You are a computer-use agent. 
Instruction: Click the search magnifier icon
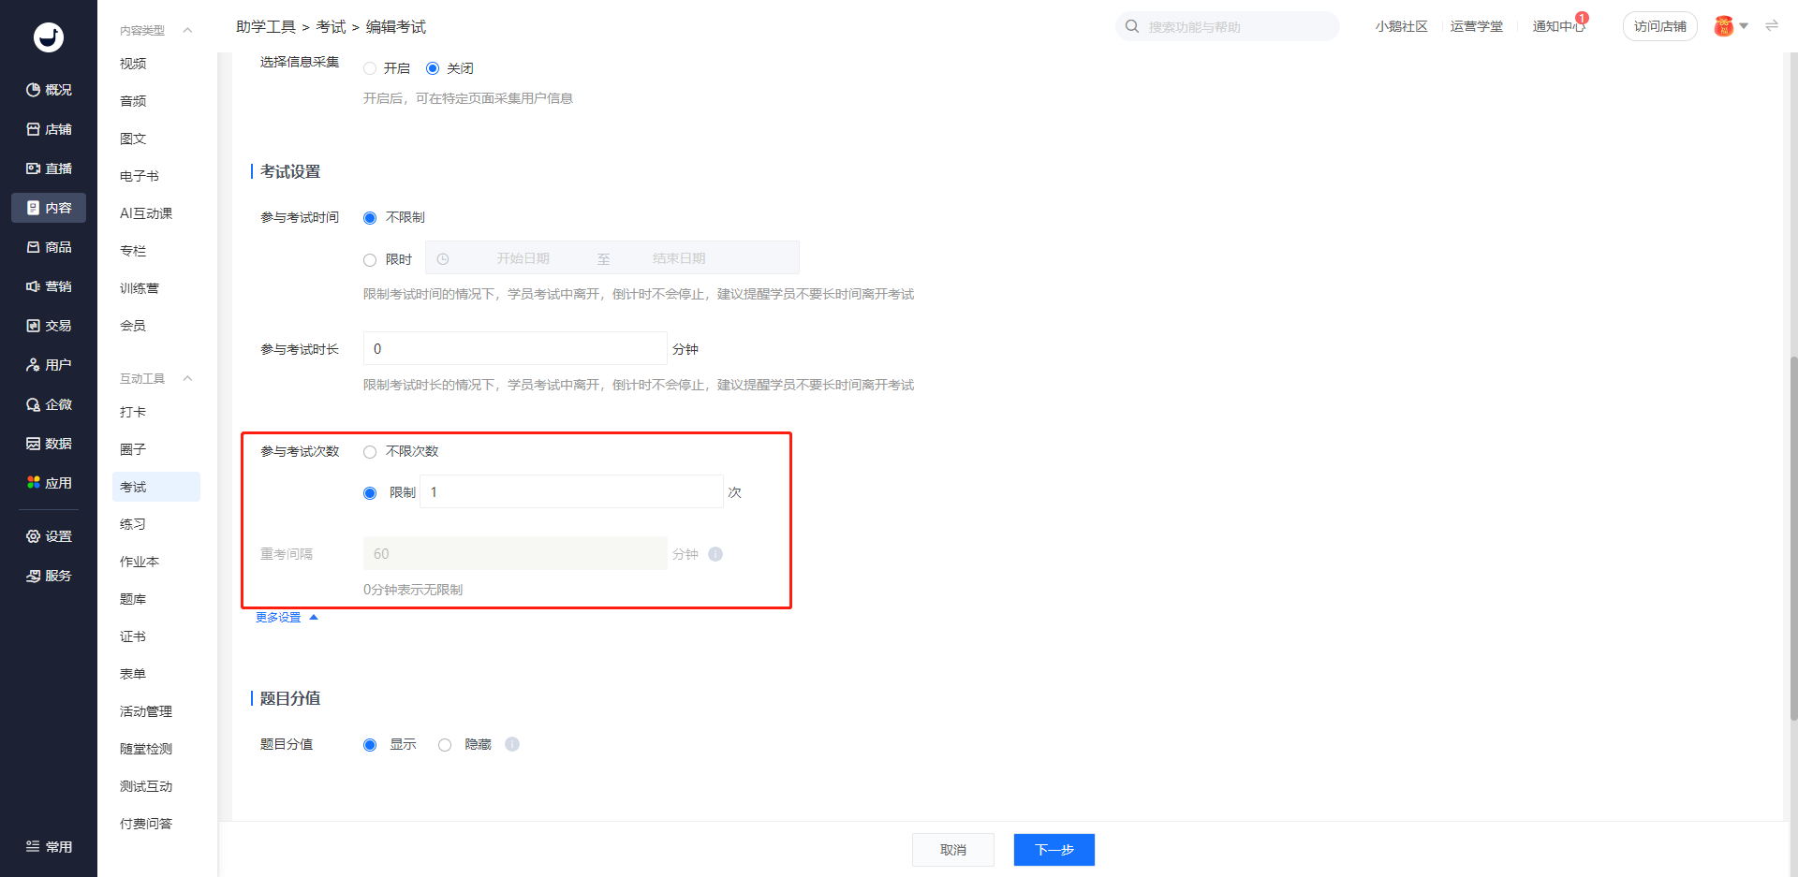click(x=1132, y=26)
